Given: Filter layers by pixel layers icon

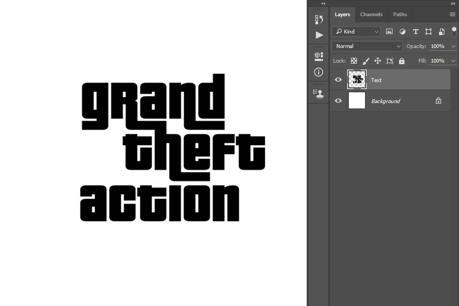Looking at the screenshot, I should [389, 32].
